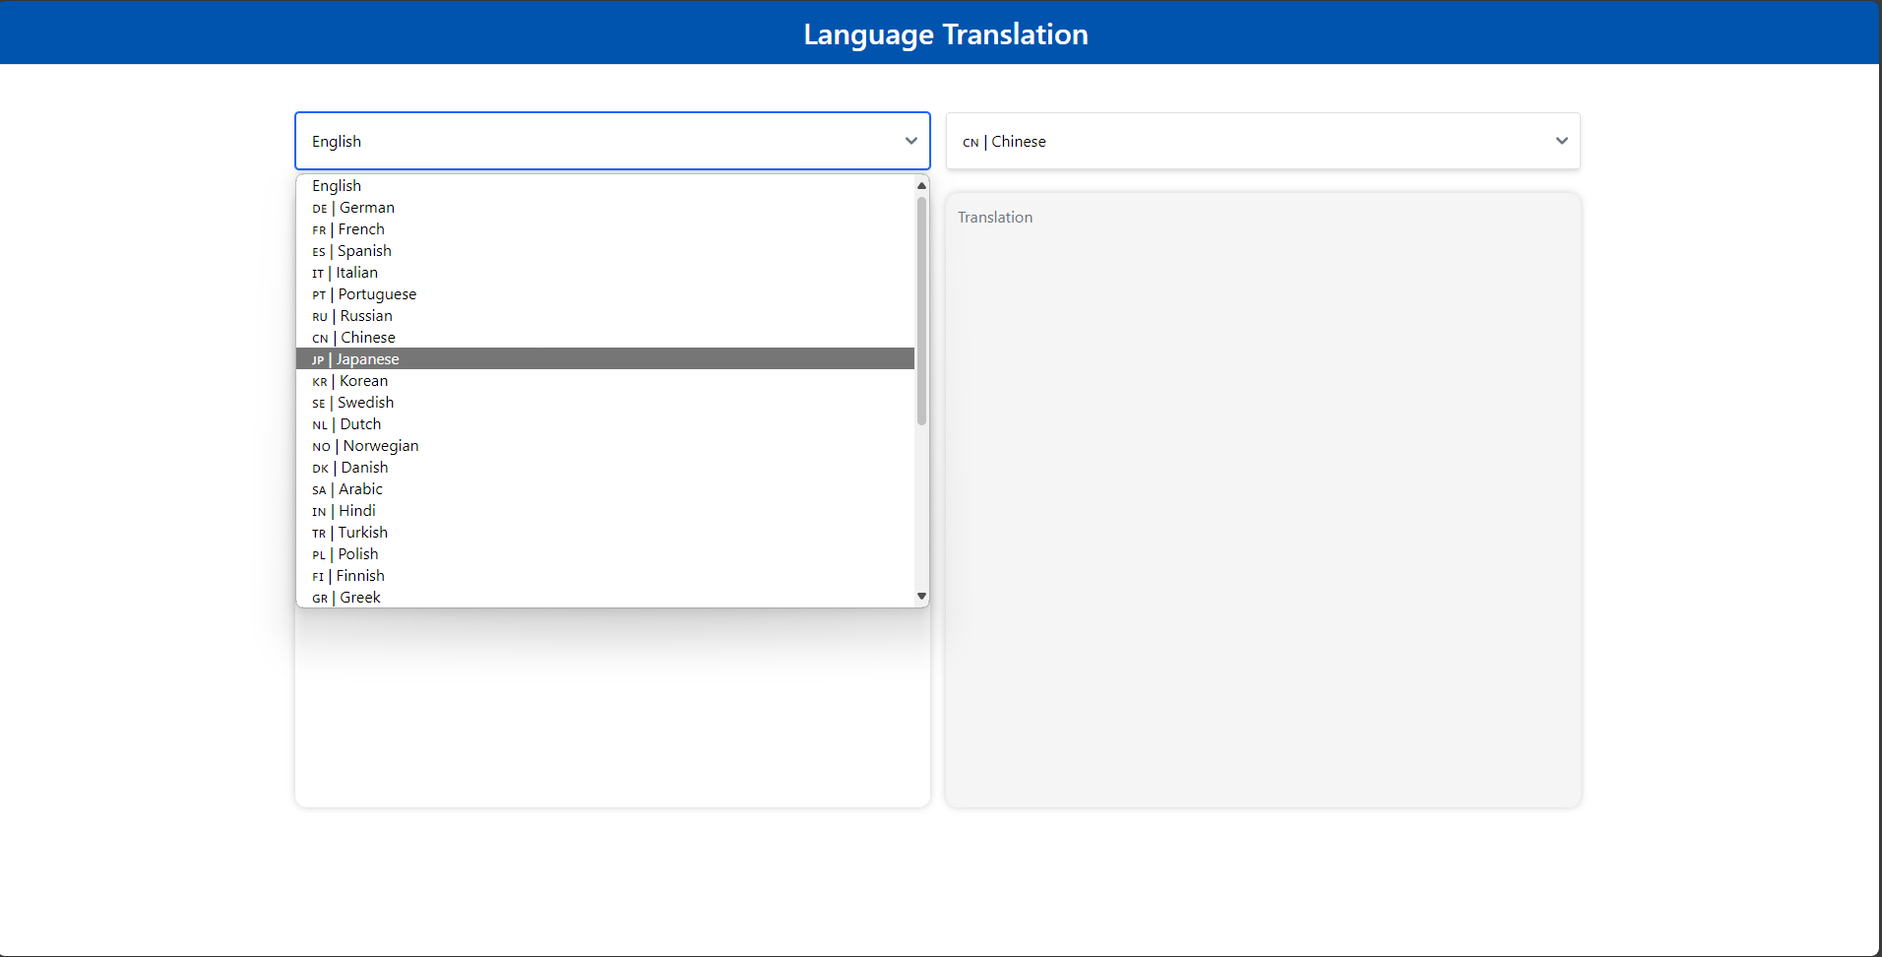1882x957 pixels.
Task: Select Norwegian in the dropdown list
Action: tap(365, 446)
